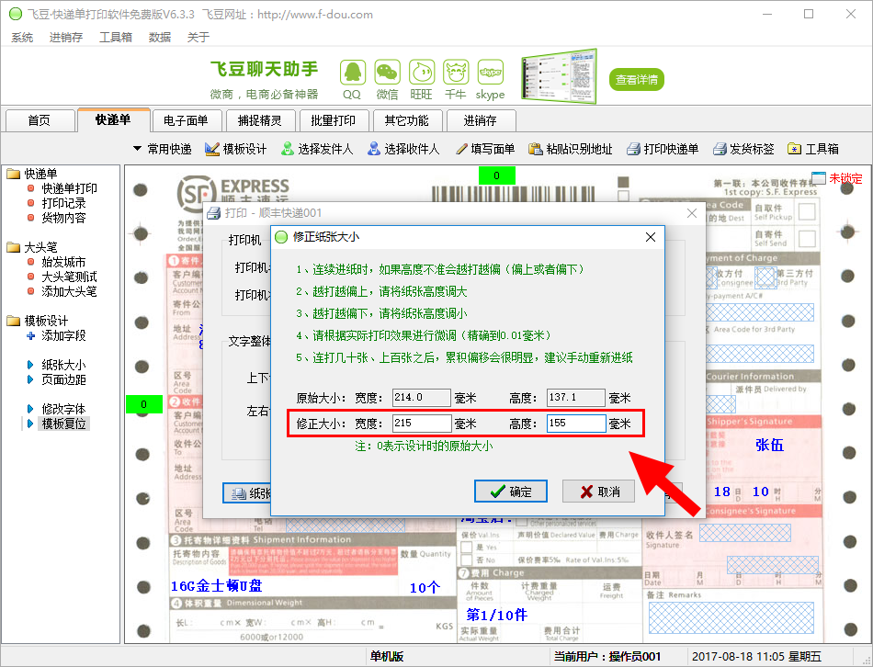The image size is (873, 667).
Task: Select 打印记录 in the sidebar tree
Action: point(63,203)
